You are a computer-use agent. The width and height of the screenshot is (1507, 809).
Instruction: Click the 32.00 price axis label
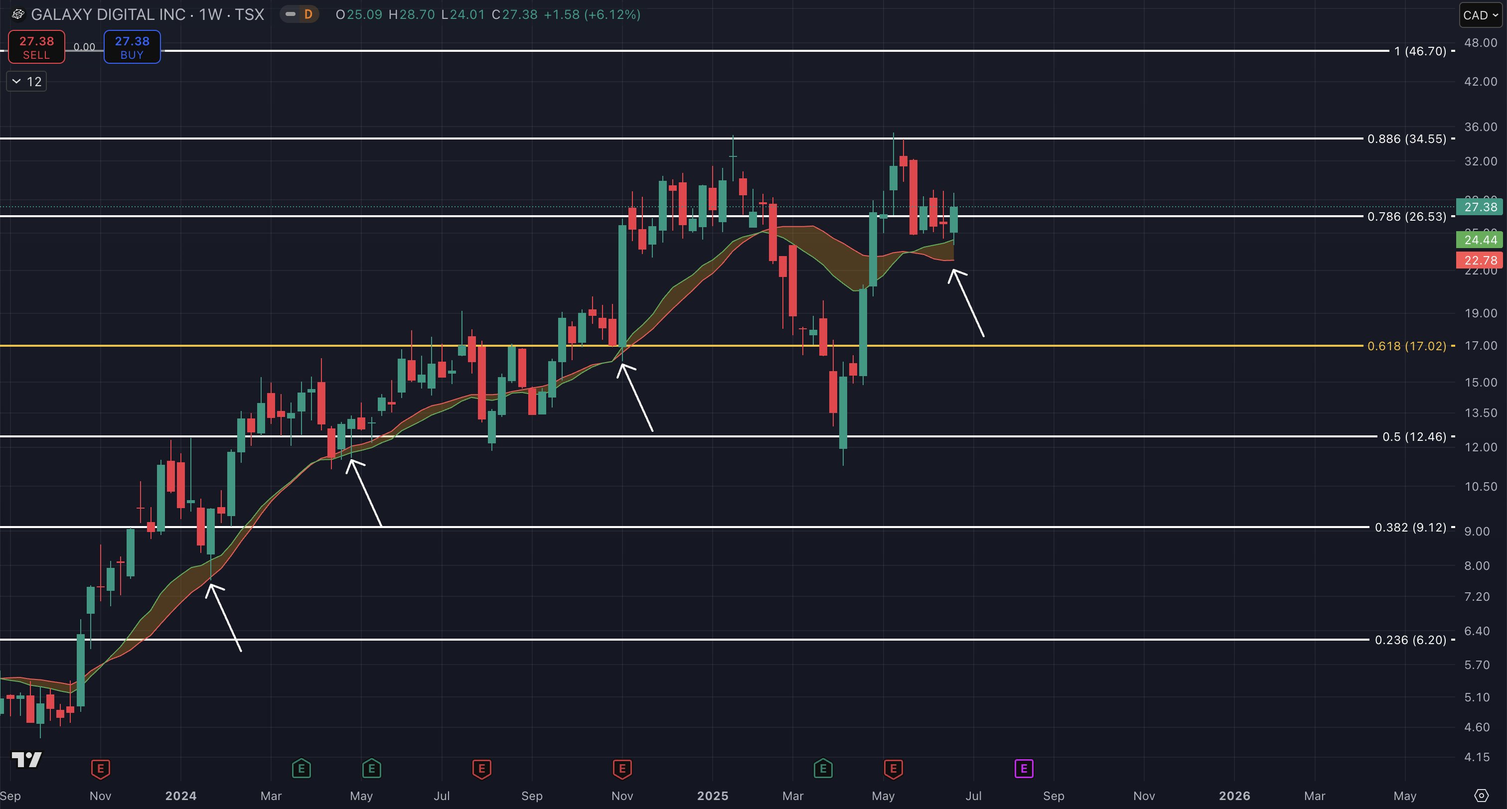(x=1481, y=161)
